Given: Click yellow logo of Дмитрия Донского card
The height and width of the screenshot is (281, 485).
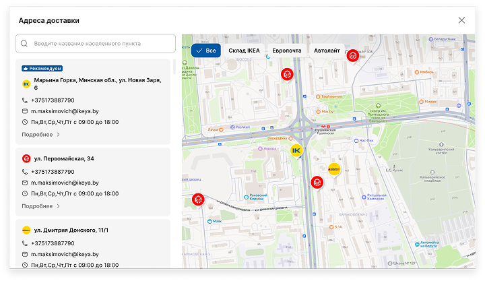Looking at the screenshot, I should pyautogui.click(x=26, y=230).
